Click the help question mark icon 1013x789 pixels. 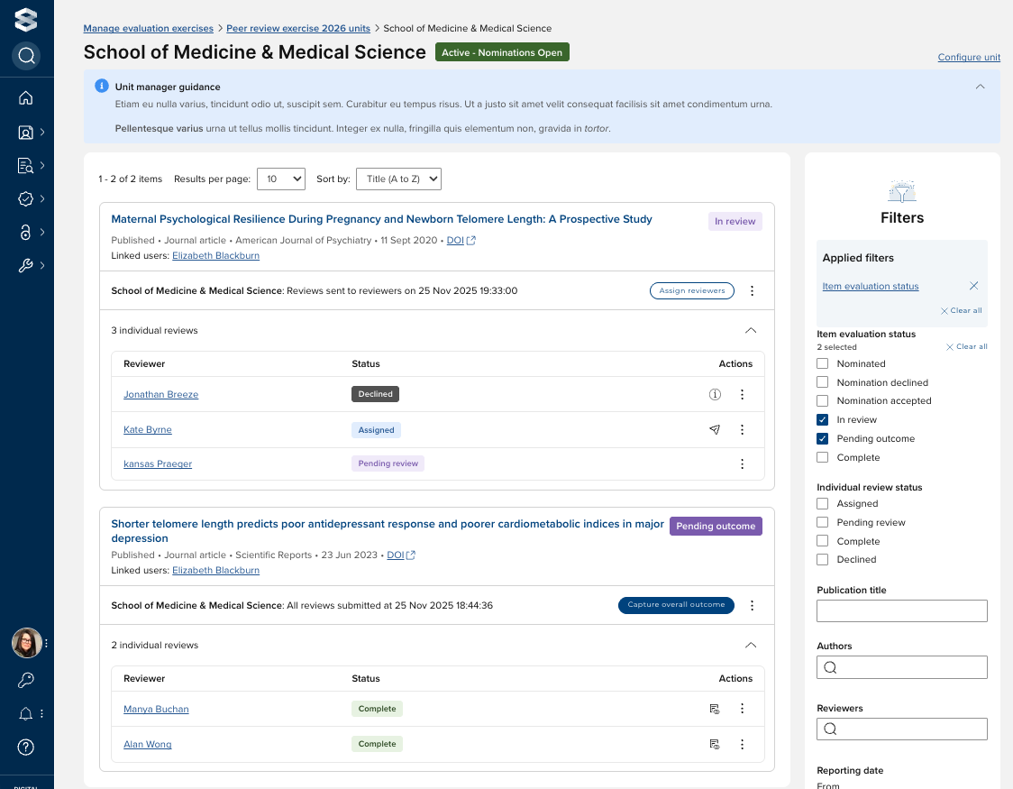click(26, 747)
